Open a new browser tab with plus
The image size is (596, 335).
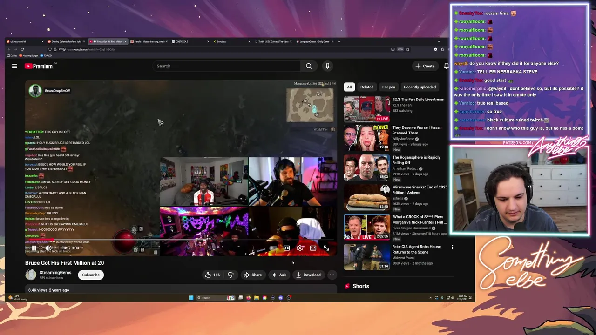pyautogui.click(x=339, y=41)
